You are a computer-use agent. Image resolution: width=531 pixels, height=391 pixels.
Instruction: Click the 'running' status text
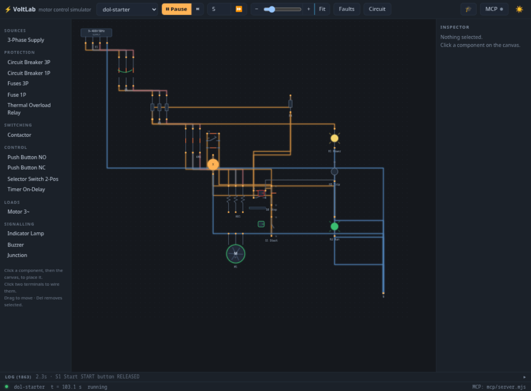[97, 387]
